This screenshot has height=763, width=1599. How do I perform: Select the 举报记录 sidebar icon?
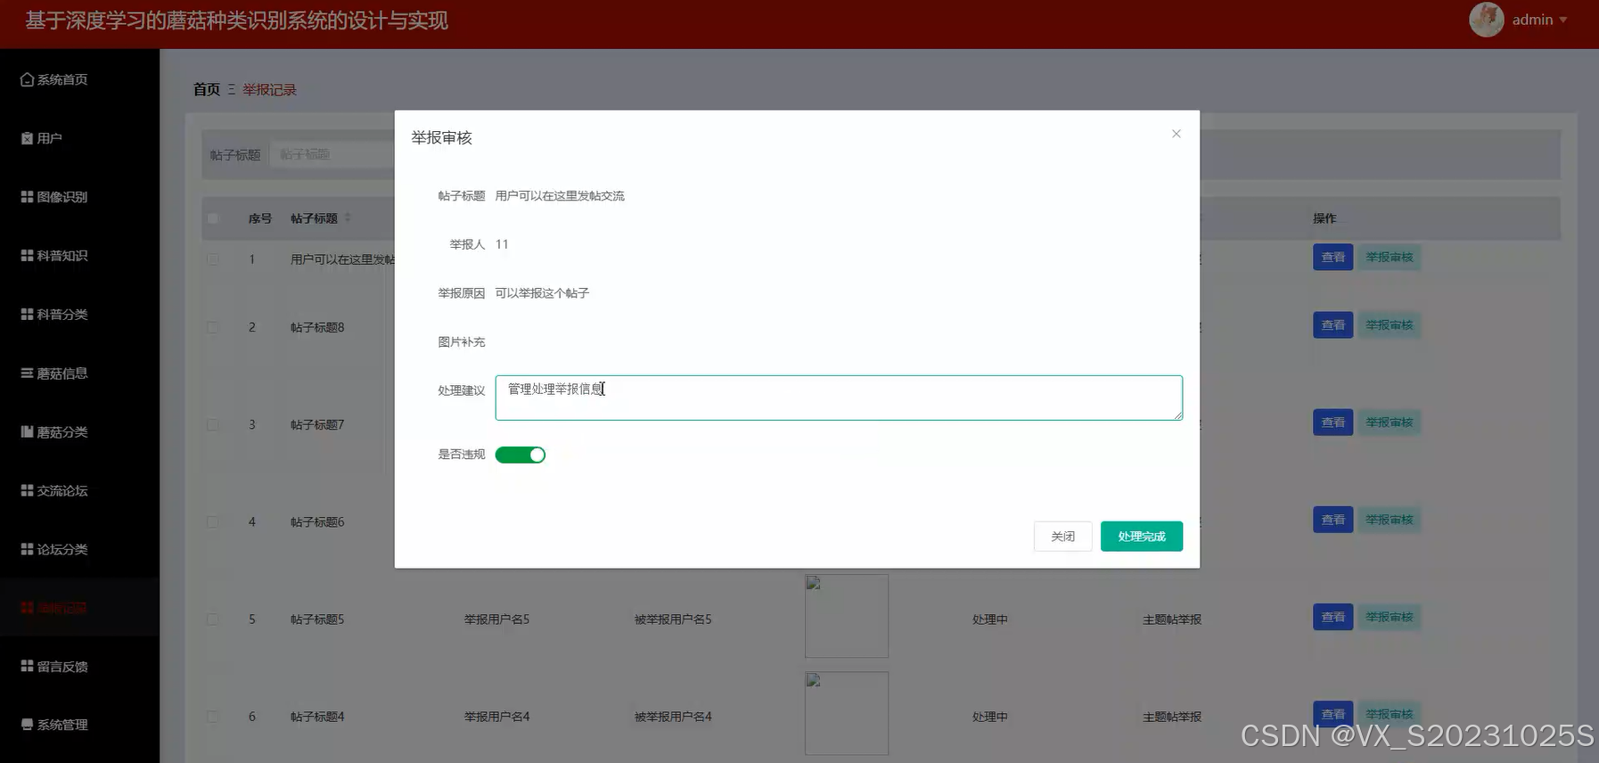[x=27, y=608]
